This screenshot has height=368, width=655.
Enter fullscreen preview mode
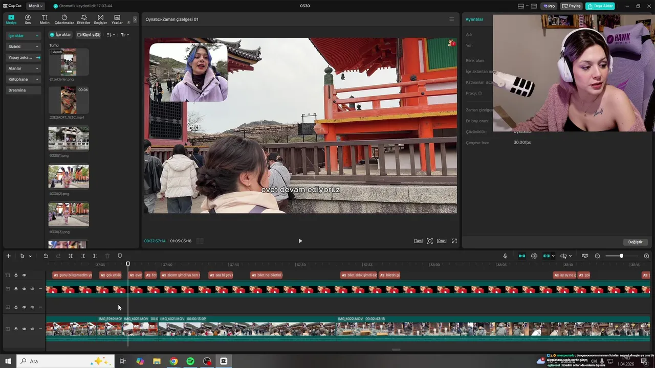[x=454, y=241]
